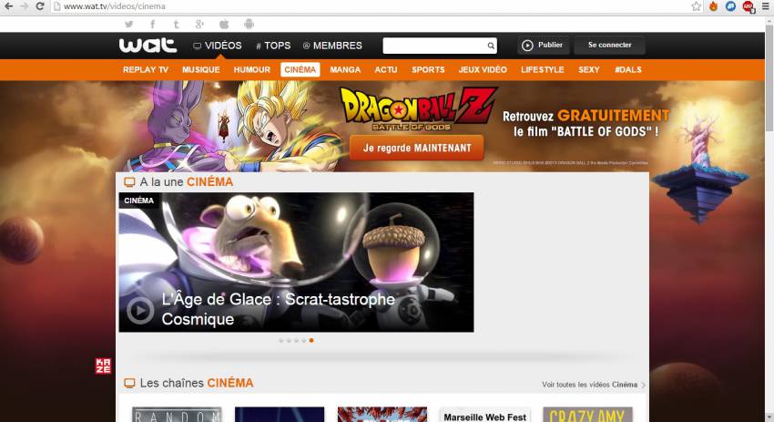
Task: Select the HUMOUR category
Action: (251, 69)
